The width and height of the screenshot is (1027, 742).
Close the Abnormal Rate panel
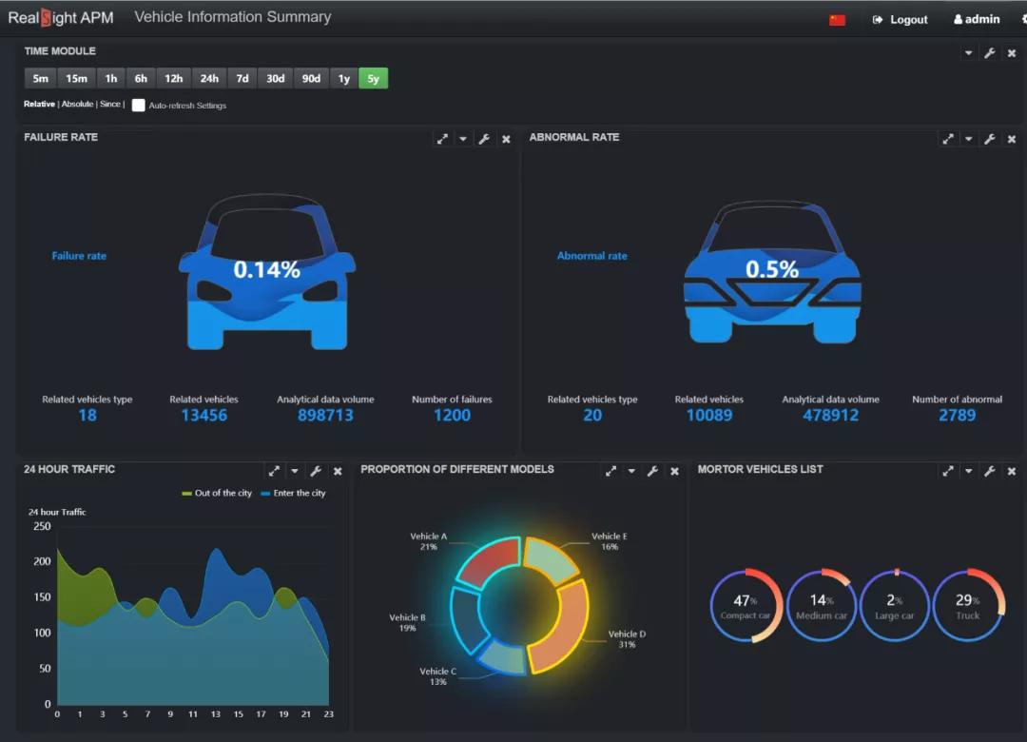tap(1011, 139)
